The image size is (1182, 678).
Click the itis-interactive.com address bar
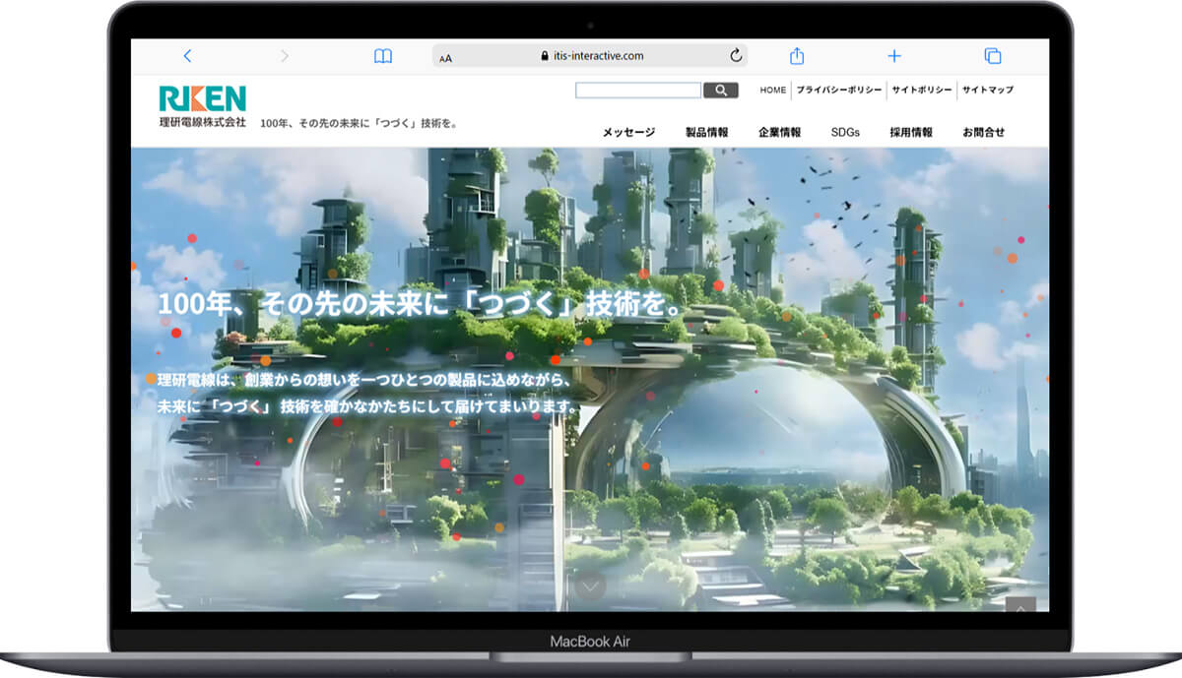591,56
